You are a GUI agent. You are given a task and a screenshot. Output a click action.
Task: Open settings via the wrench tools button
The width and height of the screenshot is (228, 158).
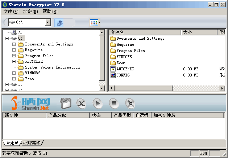pyautogui.click(x=130, y=104)
